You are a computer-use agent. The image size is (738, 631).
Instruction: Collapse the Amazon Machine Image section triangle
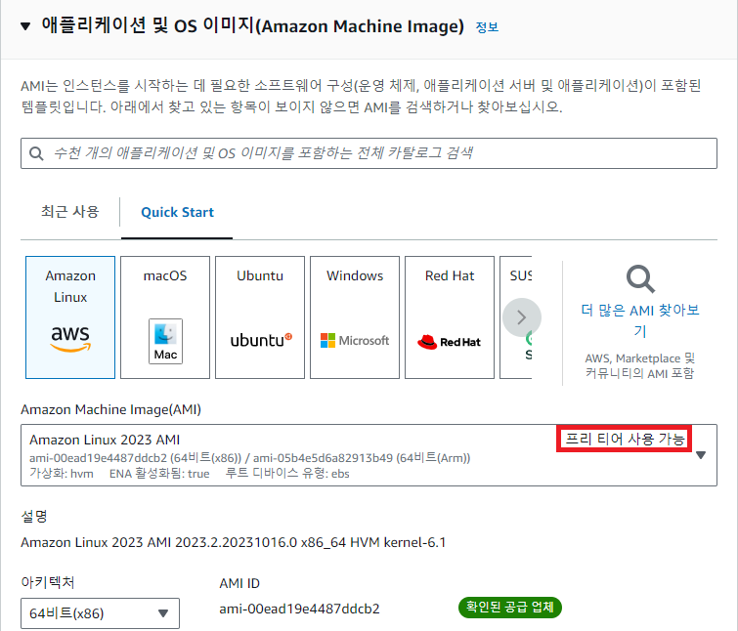tap(25, 26)
